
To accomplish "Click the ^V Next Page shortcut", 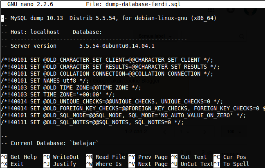I will [148, 164].
